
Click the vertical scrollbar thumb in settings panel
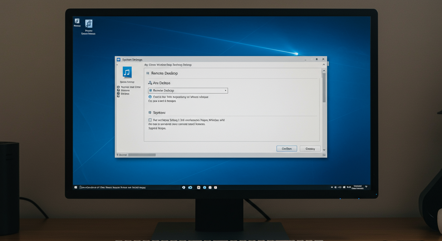[x=324, y=87]
